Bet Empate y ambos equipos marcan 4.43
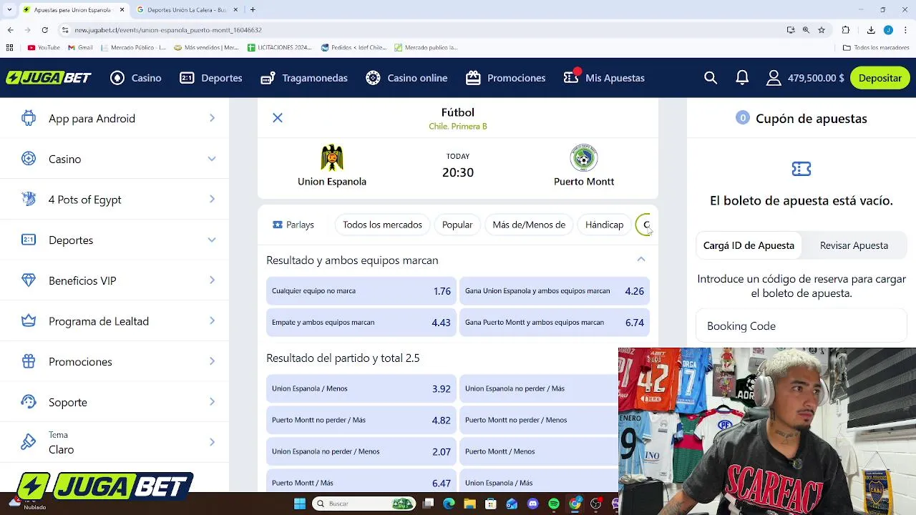The height and width of the screenshot is (515, 916). [x=361, y=323]
